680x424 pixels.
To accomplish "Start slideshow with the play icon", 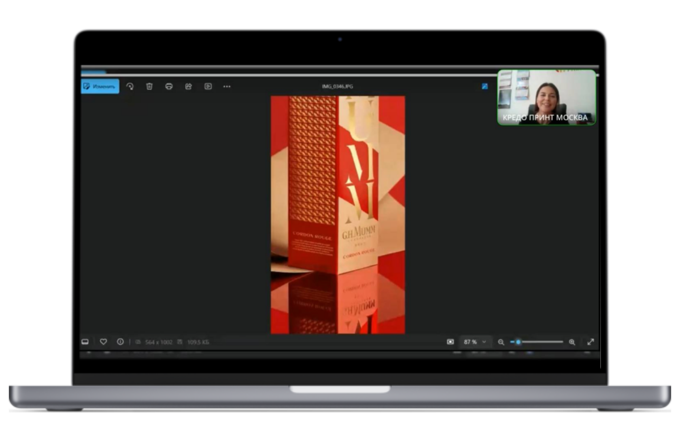I will click(x=208, y=86).
